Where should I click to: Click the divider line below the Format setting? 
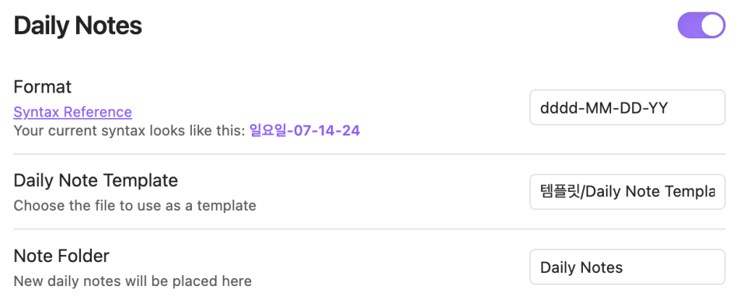(x=369, y=154)
